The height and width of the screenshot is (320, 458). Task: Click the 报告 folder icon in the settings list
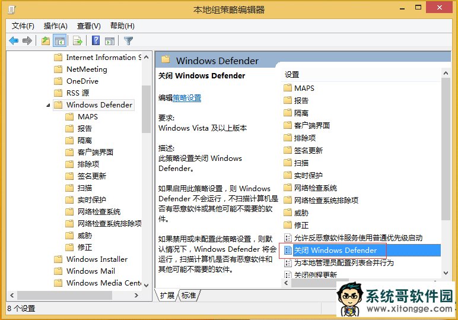(x=288, y=100)
